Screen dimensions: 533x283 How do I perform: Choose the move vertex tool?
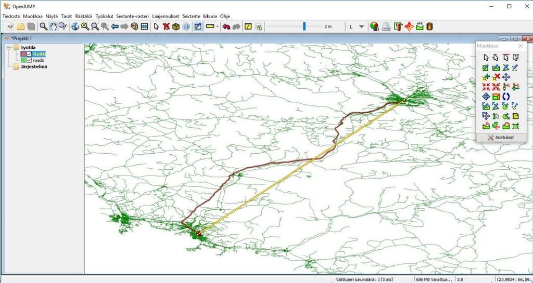tap(506, 77)
